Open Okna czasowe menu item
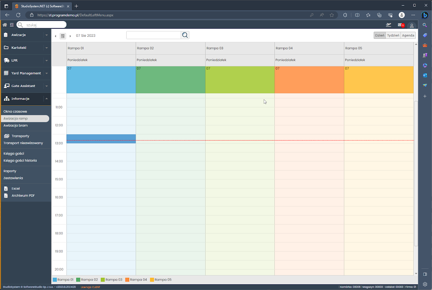Image resolution: width=432 pixels, height=290 pixels. (15, 111)
